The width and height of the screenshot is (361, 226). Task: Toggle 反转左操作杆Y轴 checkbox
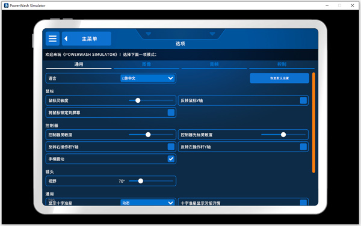(x=303, y=147)
